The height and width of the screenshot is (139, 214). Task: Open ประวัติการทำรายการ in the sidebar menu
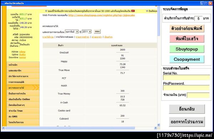click(x=23, y=76)
